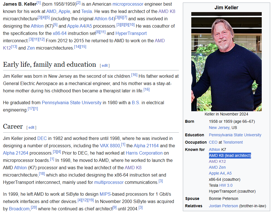Viewport: 273px width, 214px height.
Task: Edit the Career section
Action: point(31,128)
